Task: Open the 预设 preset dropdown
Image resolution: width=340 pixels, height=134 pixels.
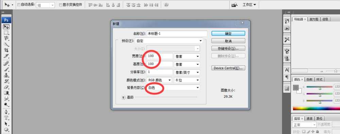Action: pos(169,41)
